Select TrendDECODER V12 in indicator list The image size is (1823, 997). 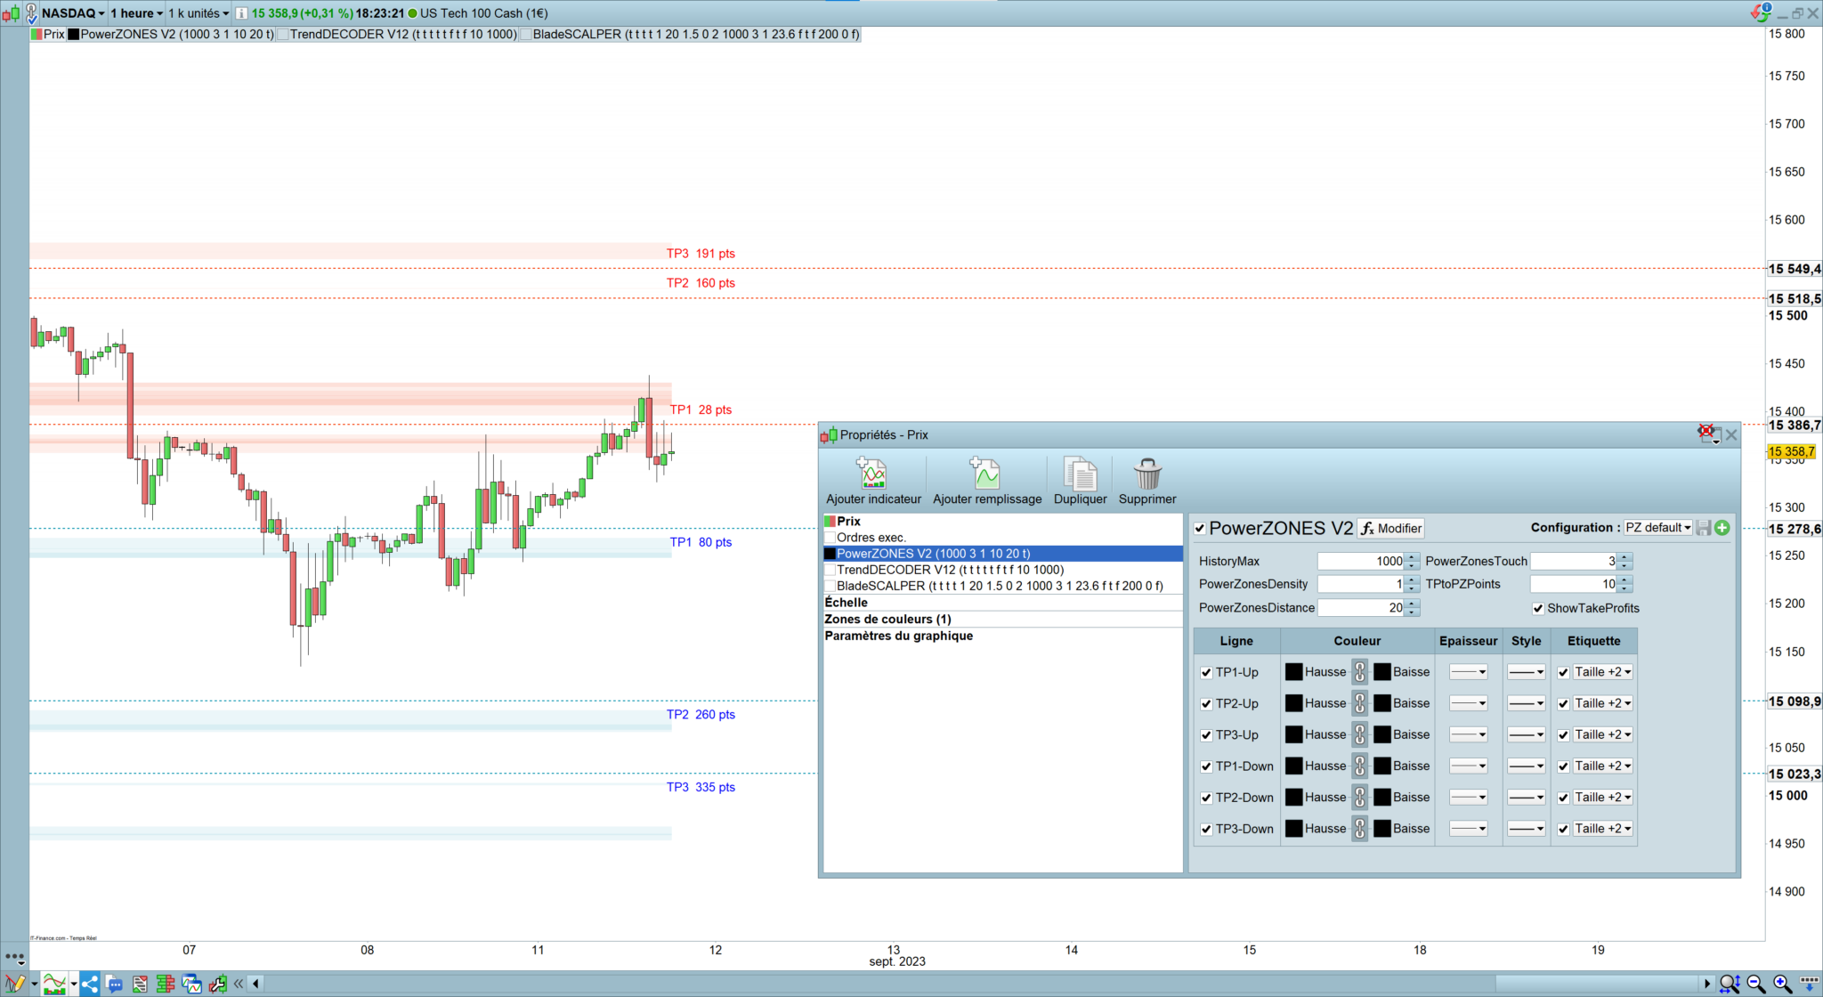950,570
